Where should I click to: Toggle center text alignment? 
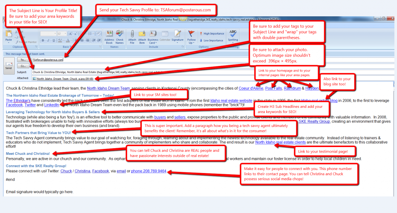coord(82,40)
